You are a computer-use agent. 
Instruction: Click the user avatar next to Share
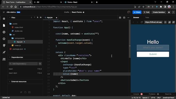(x=129, y=12)
